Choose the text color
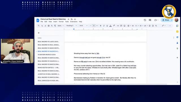This screenshot has width=181, height=102. click(x=111, y=26)
